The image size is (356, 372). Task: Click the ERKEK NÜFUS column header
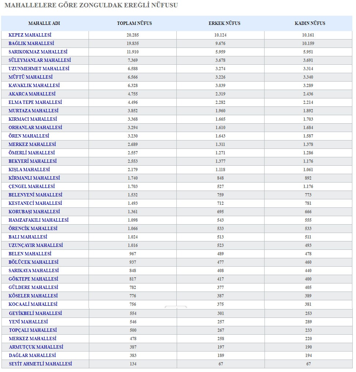coord(224,23)
